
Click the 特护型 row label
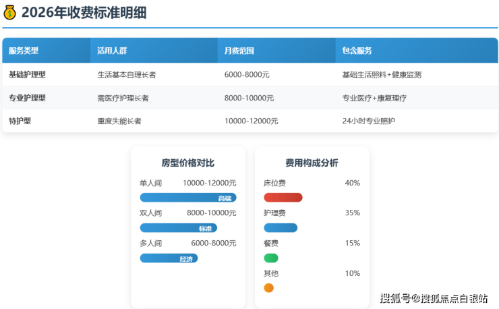pos(20,121)
